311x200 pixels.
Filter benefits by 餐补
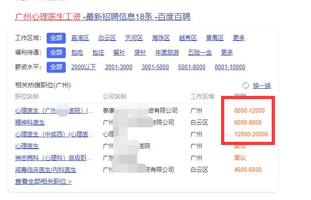coord(119,53)
